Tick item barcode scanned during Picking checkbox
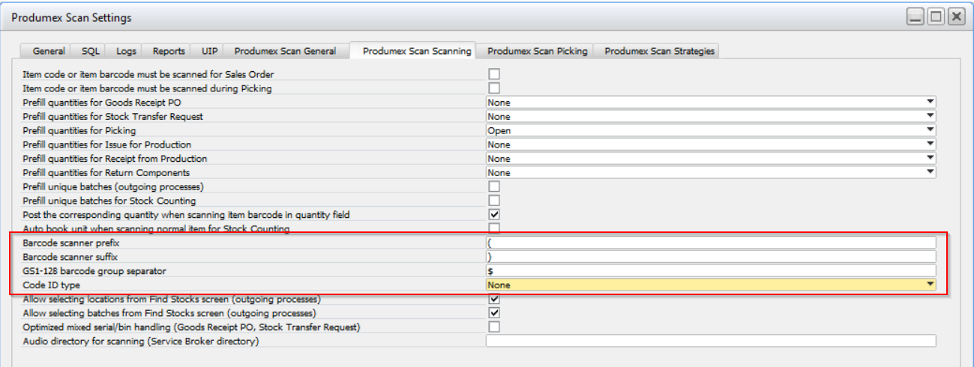This screenshot has height=367, width=974. click(x=494, y=88)
